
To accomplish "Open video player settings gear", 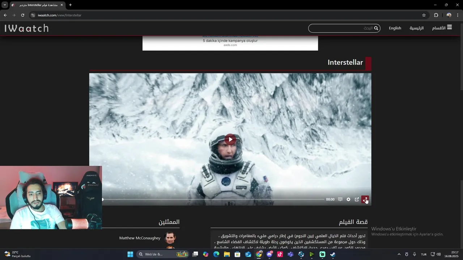I will point(348,199).
